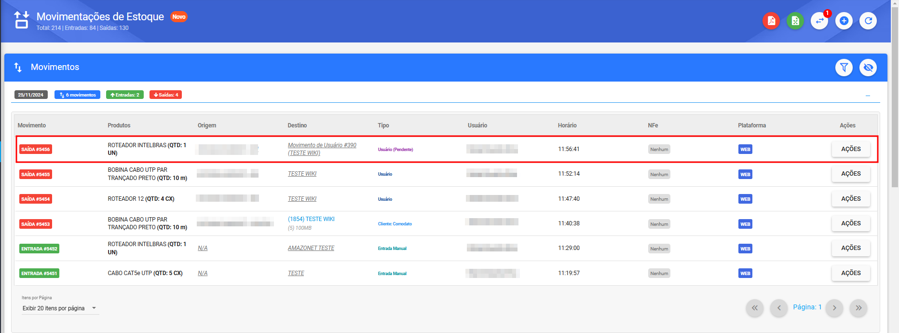Click Cliente: Comodato type label
Image resolution: width=899 pixels, height=333 pixels.
pyautogui.click(x=395, y=224)
